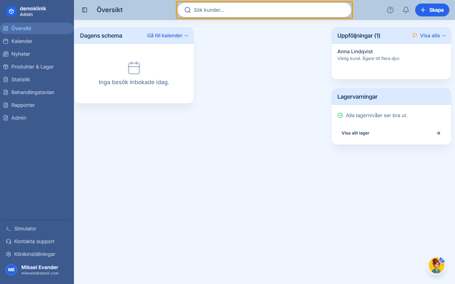Viewport: 455px width, 284px height.
Task: Click the notification bell icon
Action: [x=406, y=10]
